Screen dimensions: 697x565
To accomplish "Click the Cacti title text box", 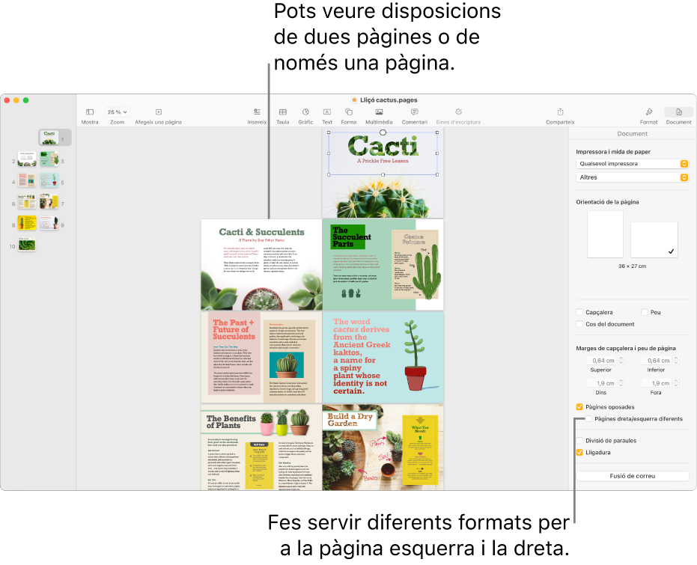I will [383, 153].
